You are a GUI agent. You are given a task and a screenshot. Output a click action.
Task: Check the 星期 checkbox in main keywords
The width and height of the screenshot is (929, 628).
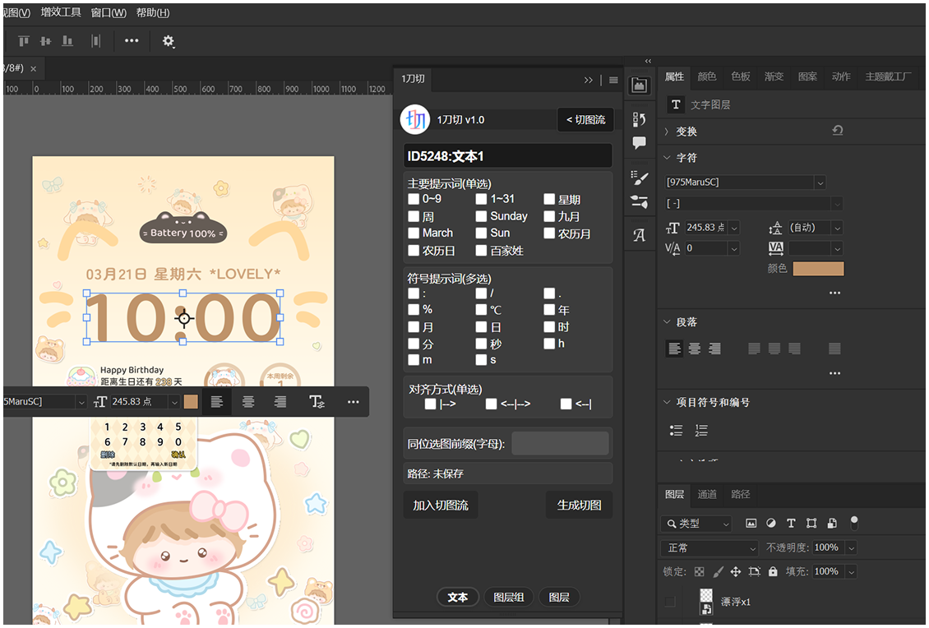click(549, 198)
